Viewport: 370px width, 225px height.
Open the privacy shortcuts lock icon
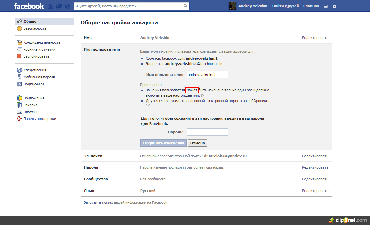tap(326, 6)
